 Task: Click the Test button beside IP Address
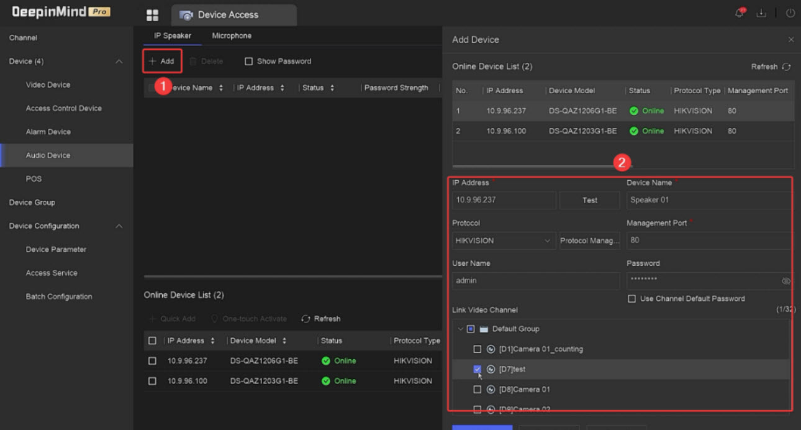(x=589, y=201)
